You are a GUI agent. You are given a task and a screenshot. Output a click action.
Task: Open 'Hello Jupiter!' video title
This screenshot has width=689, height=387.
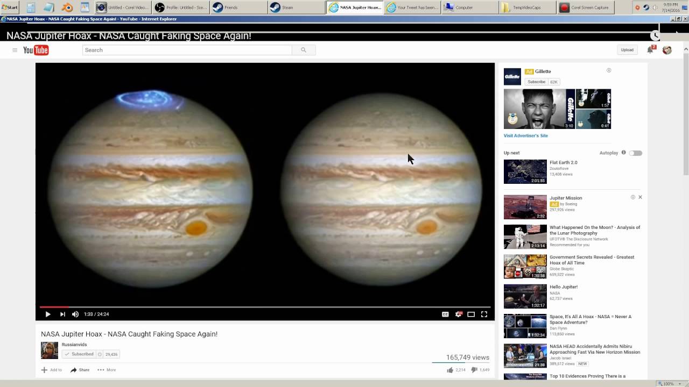tap(564, 287)
